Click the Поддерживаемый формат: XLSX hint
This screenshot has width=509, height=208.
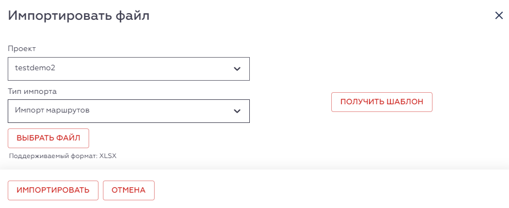coord(63,156)
